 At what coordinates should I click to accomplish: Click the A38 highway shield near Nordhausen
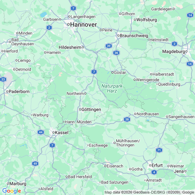pos(127,119)
